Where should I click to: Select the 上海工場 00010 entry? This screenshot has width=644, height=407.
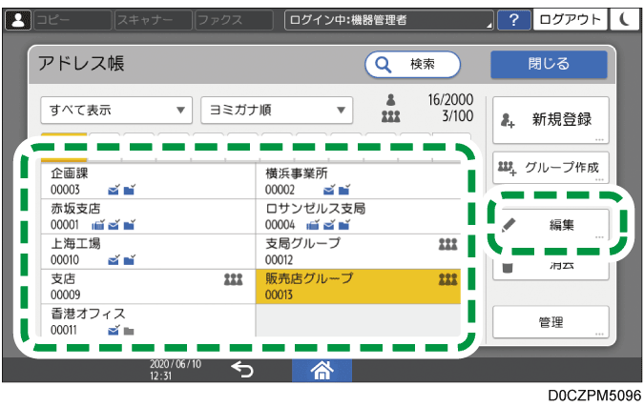(148, 252)
